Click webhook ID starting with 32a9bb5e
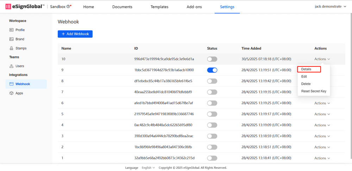The width and height of the screenshot is (352, 171). point(164,158)
